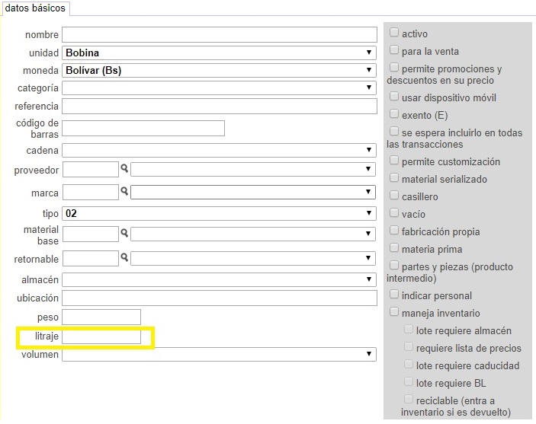Open the unidad dropdown showing Bobina
Image resolution: width=536 pixels, height=424 pixels.
click(219, 53)
